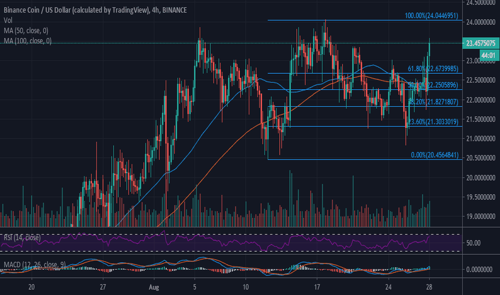Click the MACD 0.0000000 scale label
500x295 pixels.
coord(479,269)
